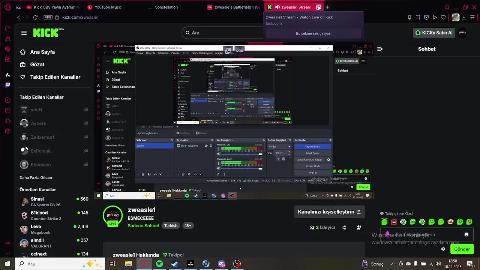Share the stream with share icon
Viewport: 480px width, 270px height.
[344, 228]
